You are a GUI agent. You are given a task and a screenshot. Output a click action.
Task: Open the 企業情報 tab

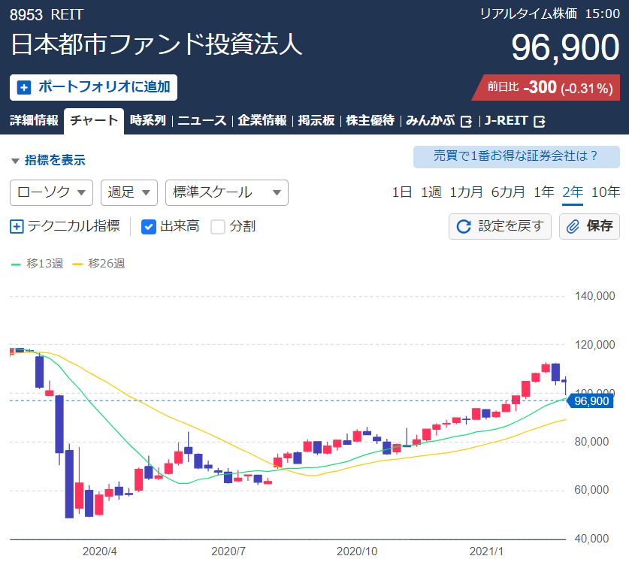(262, 120)
